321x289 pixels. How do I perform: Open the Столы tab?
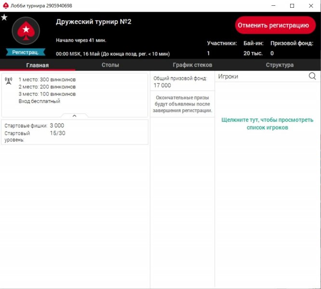coord(110,65)
